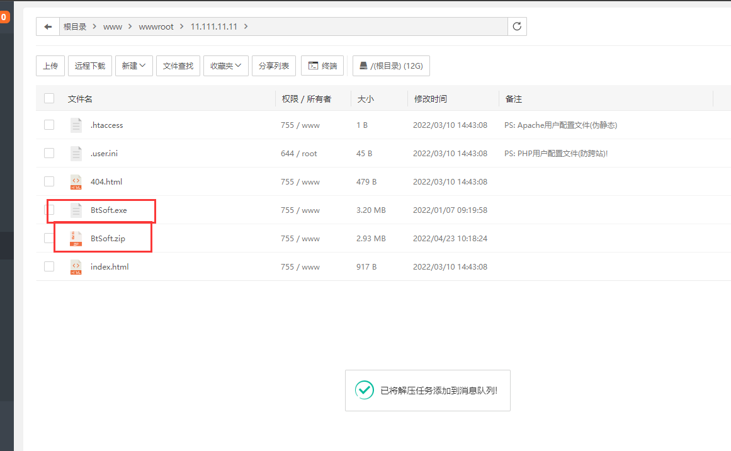Open the 终端 terminal button

tap(322, 66)
